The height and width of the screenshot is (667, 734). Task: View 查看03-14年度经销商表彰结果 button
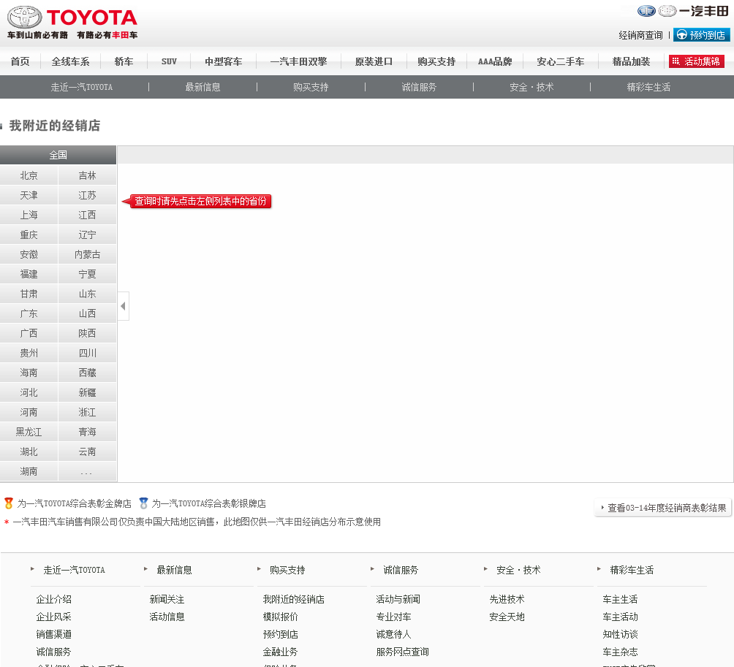pyautogui.click(x=663, y=508)
